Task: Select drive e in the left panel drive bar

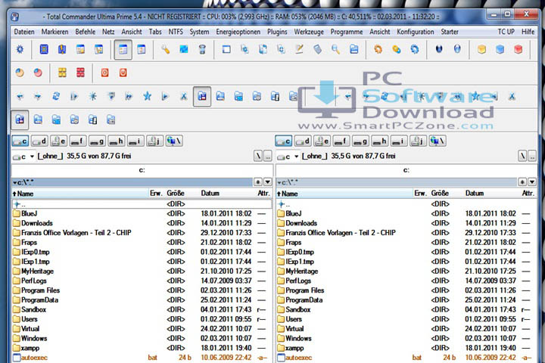Action: 58,141
